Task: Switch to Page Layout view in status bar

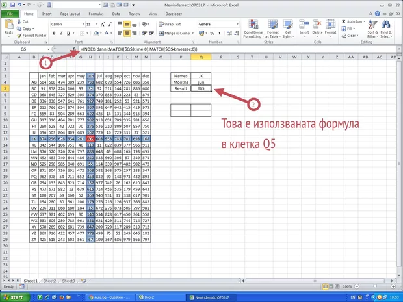Action: [x=331, y=286]
